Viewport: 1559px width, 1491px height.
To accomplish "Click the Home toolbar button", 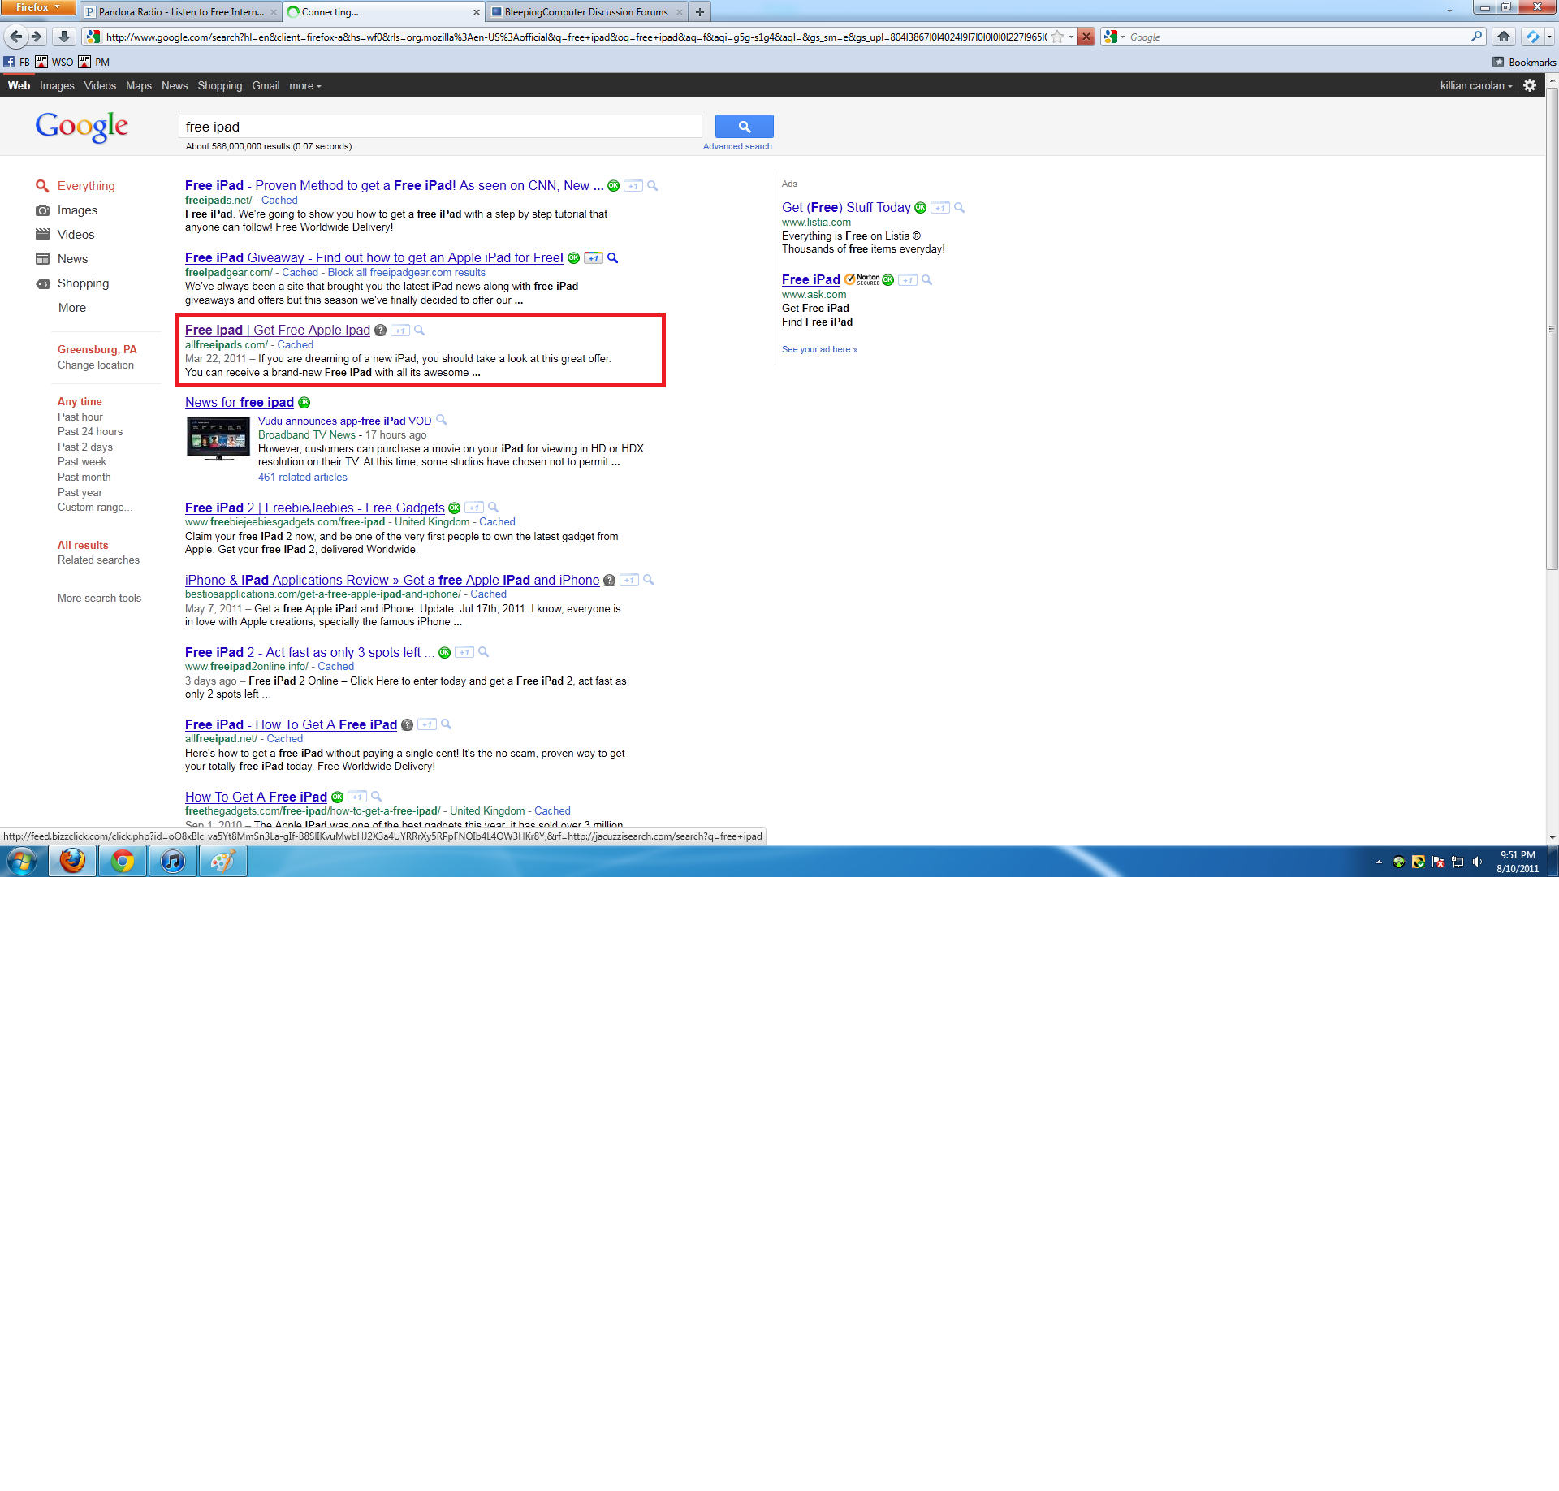I will [x=1504, y=37].
